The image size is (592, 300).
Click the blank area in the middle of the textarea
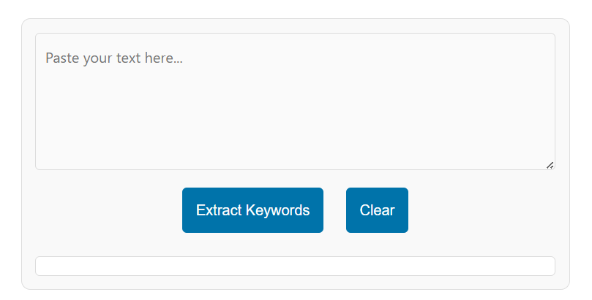tap(295, 109)
